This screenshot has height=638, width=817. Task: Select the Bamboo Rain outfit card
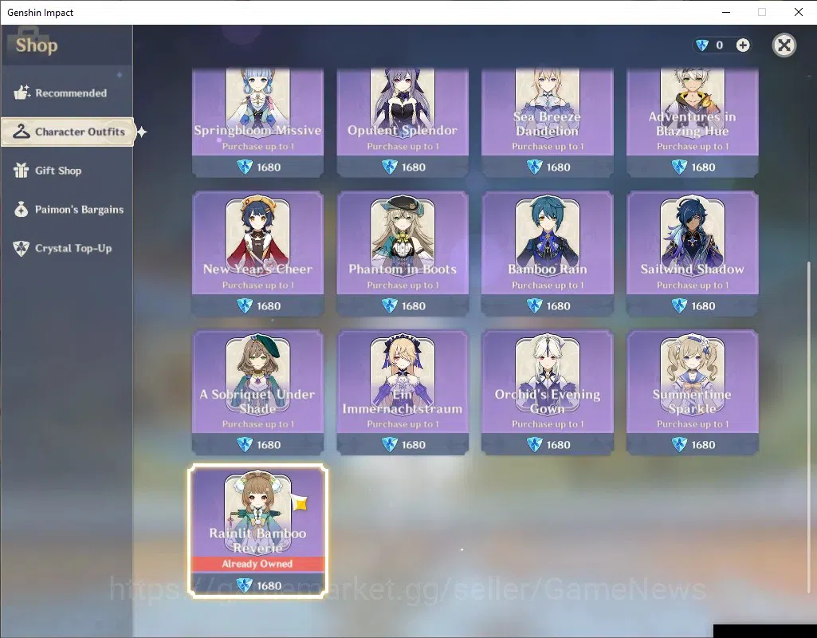pos(548,254)
